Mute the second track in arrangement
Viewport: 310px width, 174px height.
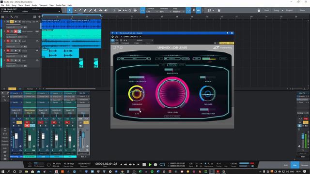8,31
